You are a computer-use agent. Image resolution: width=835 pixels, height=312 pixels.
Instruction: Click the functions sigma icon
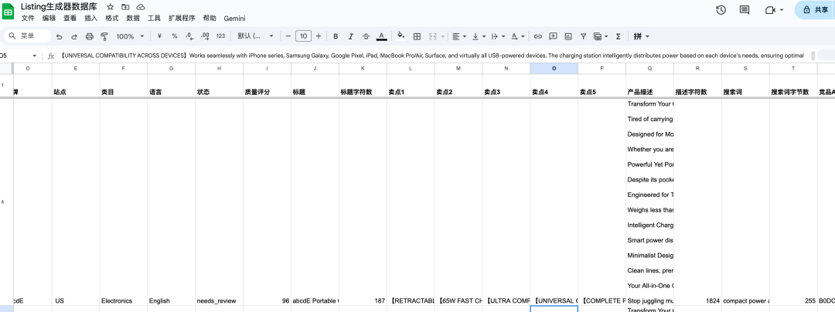pyautogui.click(x=618, y=36)
